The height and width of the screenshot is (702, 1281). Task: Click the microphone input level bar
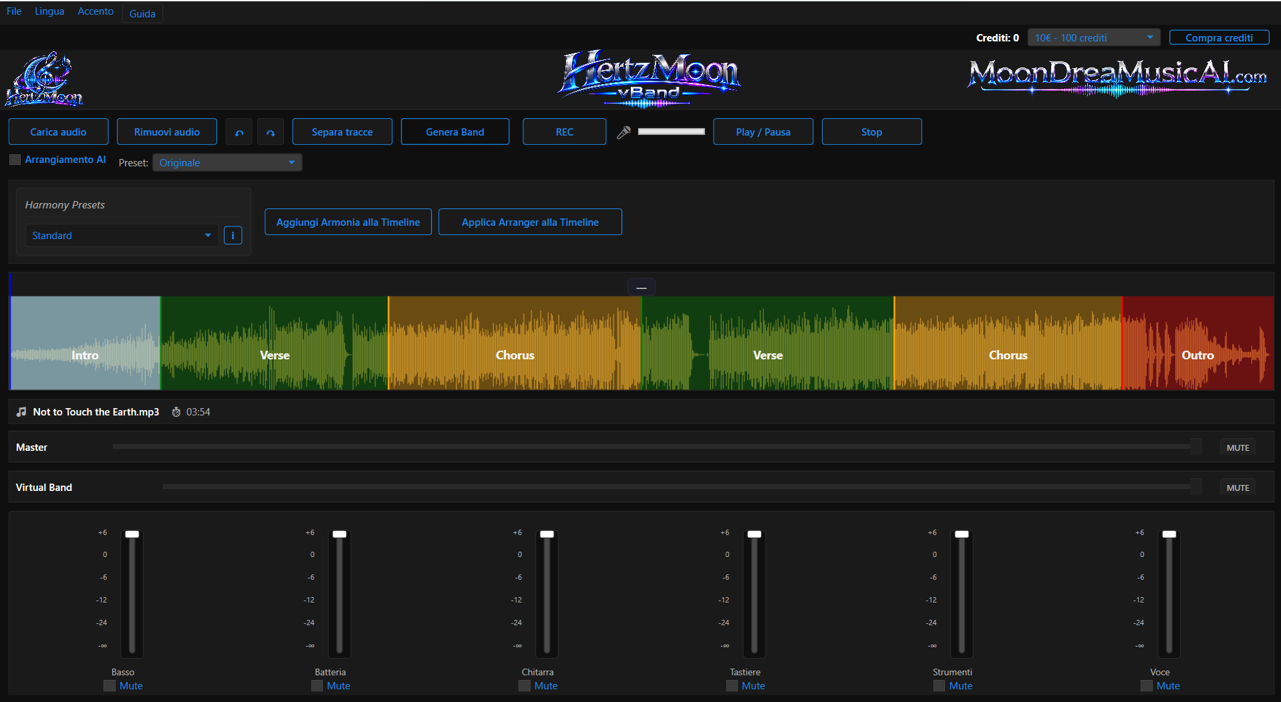671,132
